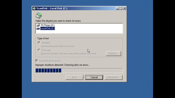
Task: Toggle Automatically fix errors checkbox
Action: pos(37,61)
